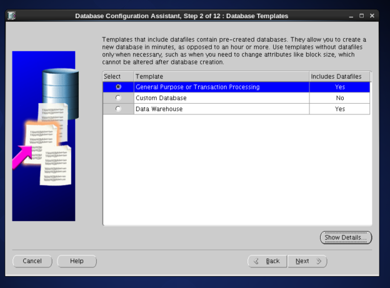The width and height of the screenshot is (390, 288).
Task: Click the window menu icon in title bar
Action: tap(12, 16)
